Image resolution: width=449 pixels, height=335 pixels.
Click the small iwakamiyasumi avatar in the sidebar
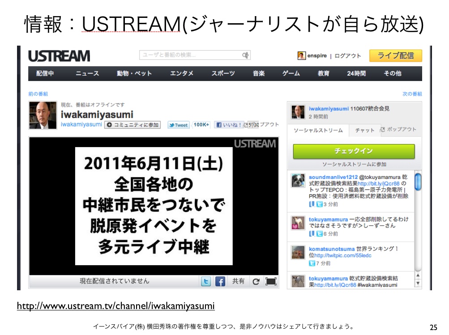[298, 112]
